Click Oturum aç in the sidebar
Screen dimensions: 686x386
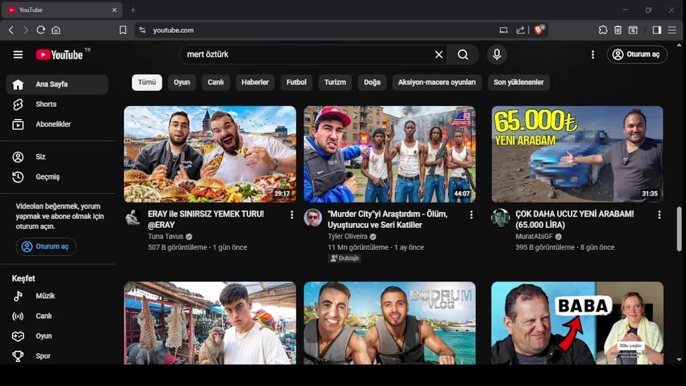tap(46, 247)
